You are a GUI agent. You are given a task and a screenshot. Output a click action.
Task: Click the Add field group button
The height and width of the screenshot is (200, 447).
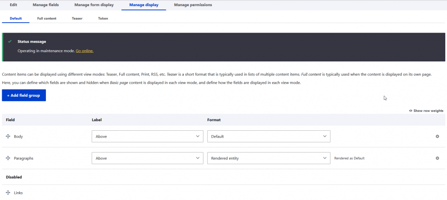point(24,95)
